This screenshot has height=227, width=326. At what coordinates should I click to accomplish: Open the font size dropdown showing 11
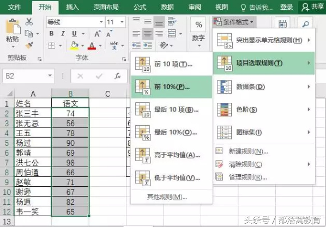pos(122,22)
